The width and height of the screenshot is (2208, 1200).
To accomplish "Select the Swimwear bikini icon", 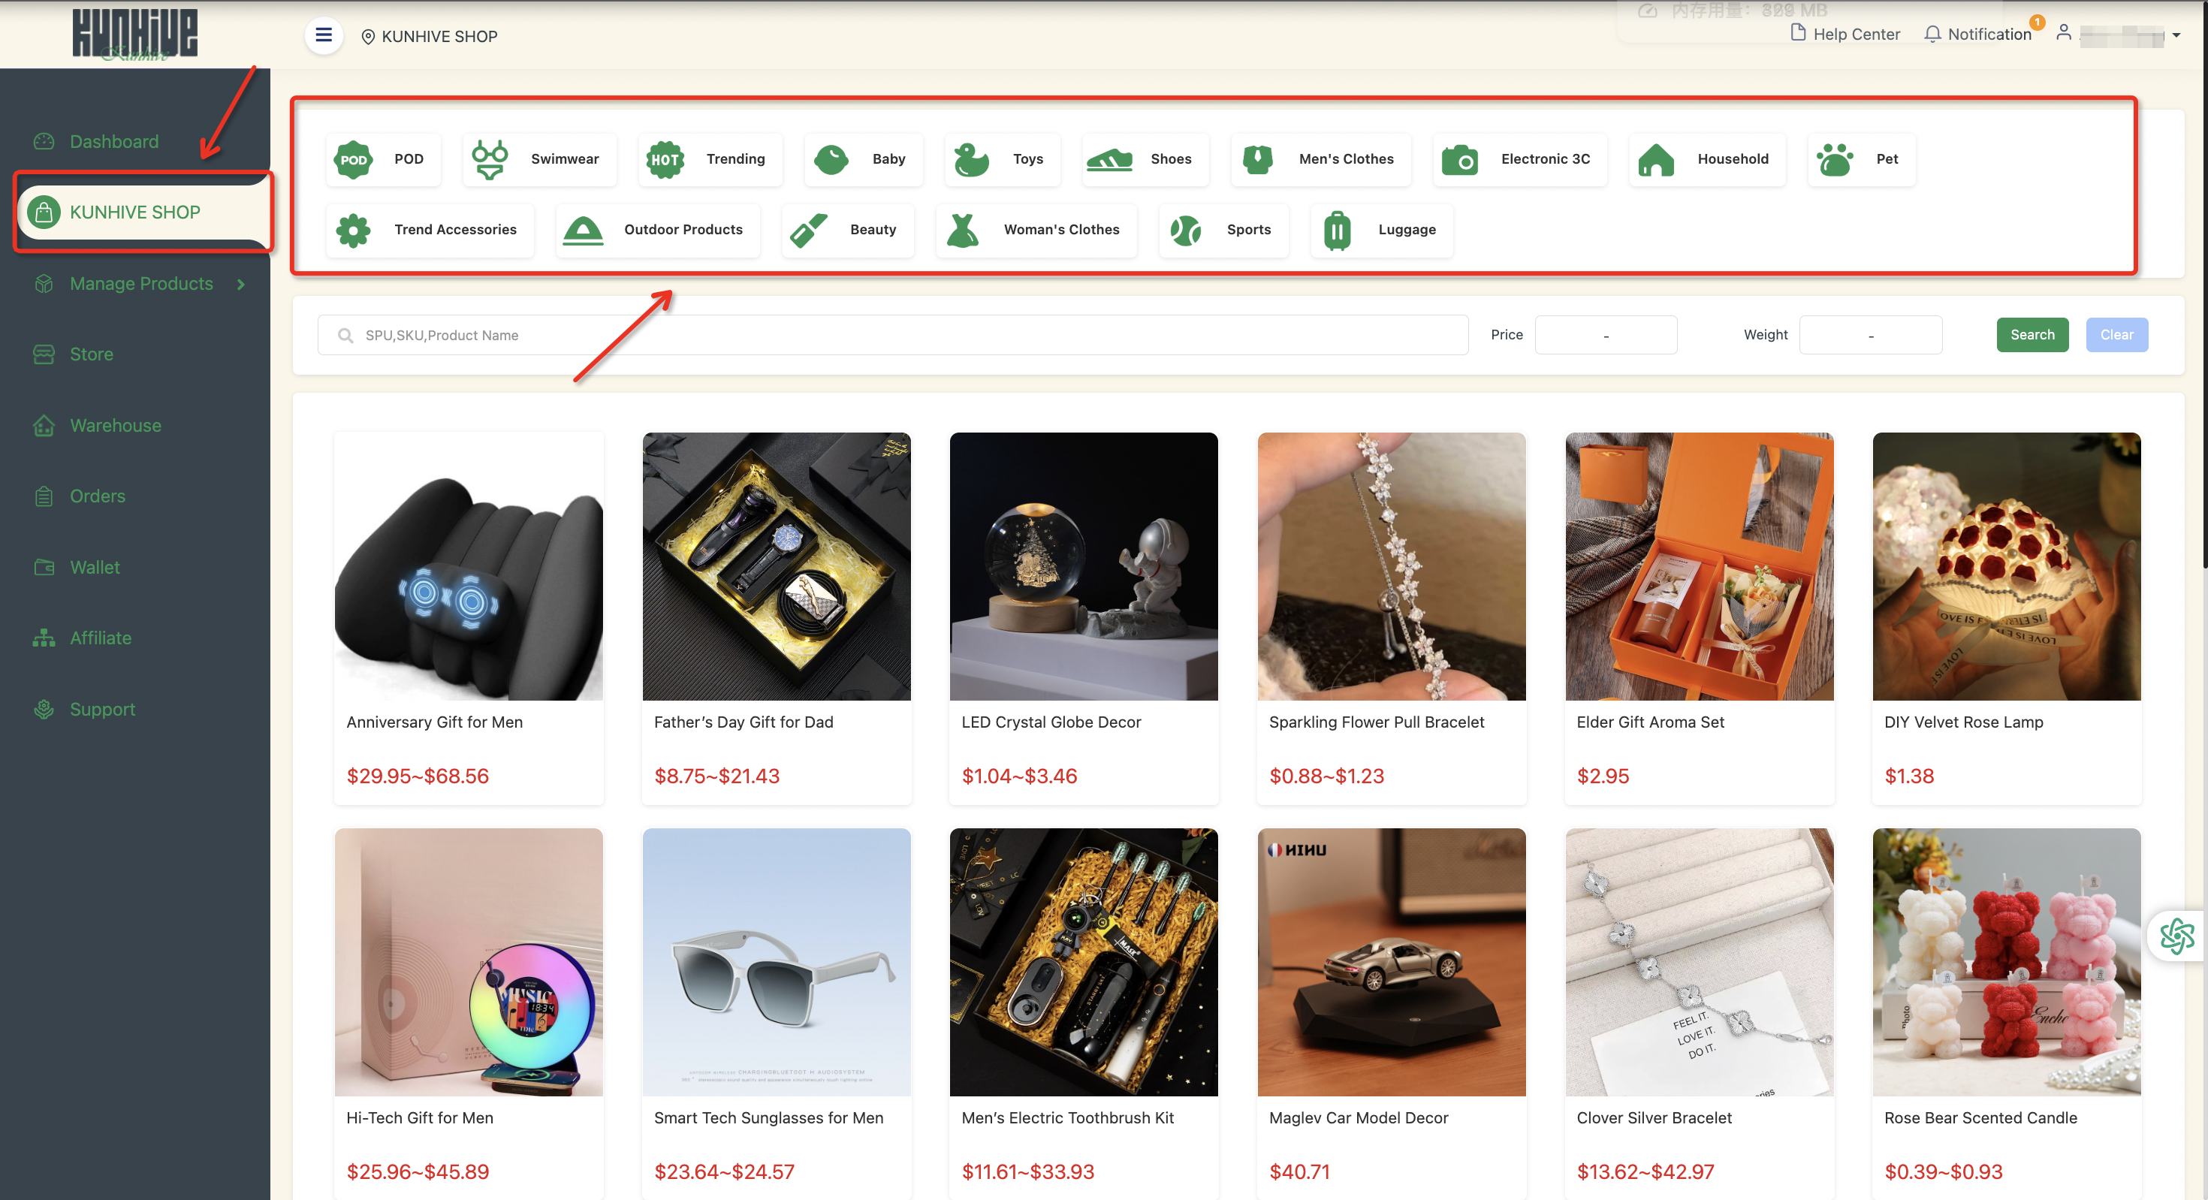I will tap(490, 159).
